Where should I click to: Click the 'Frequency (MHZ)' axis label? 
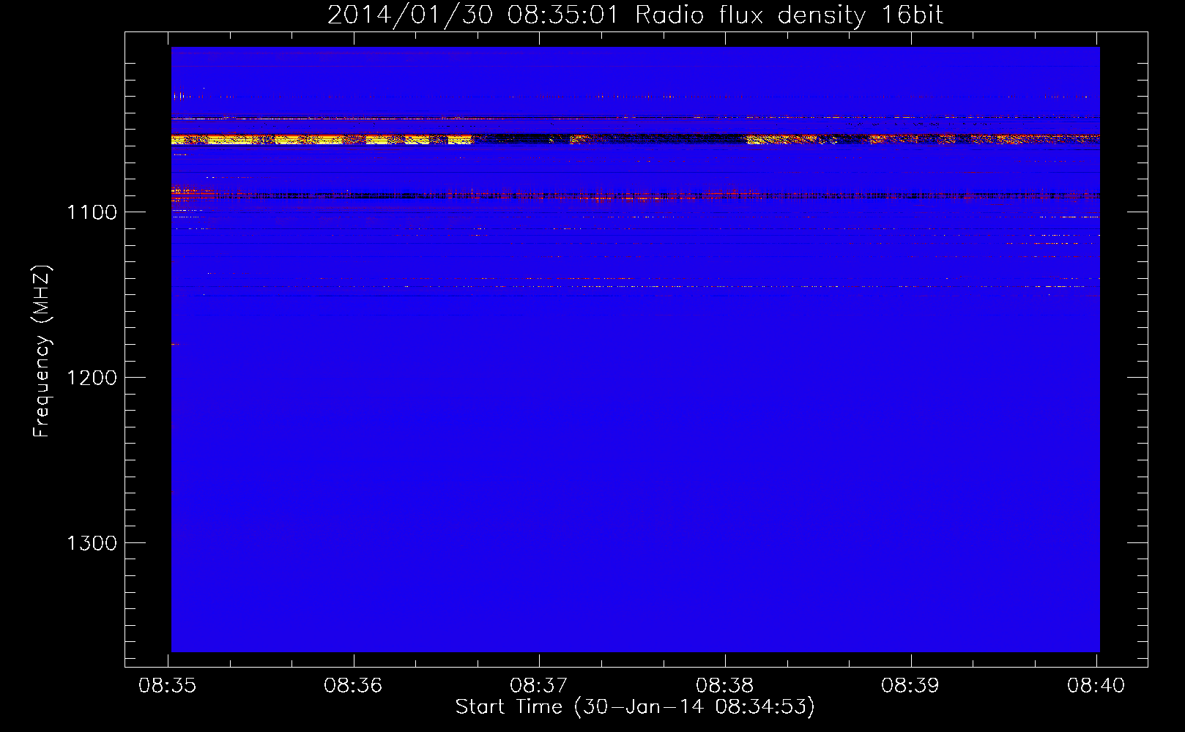[x=42, y=351]
